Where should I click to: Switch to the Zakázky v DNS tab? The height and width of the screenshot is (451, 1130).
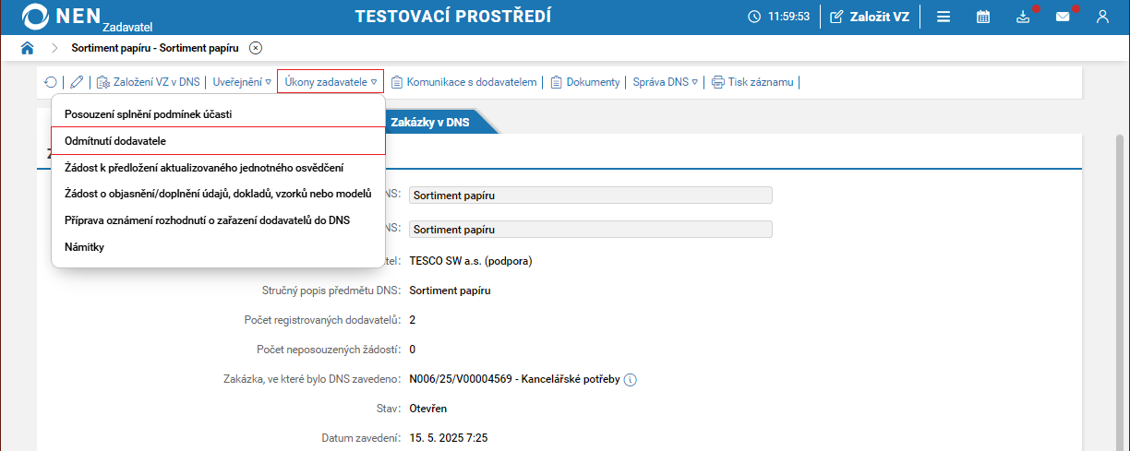click(x=429, y=122)
